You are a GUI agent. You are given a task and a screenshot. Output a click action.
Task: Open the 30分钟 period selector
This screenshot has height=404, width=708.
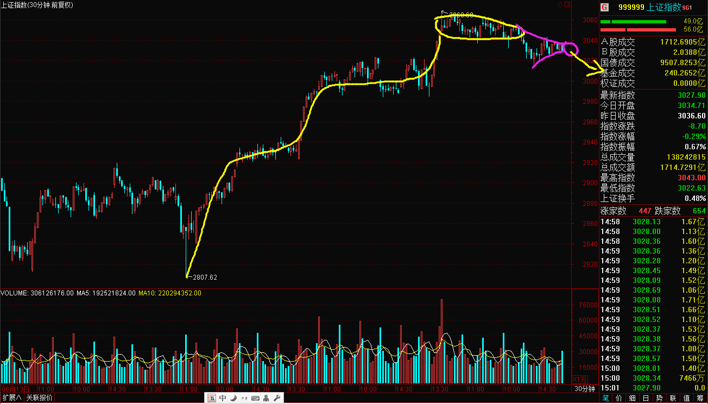pos(585,389)
